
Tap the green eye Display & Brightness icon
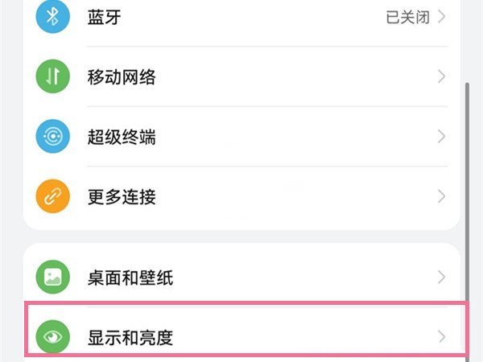point(54,337)
